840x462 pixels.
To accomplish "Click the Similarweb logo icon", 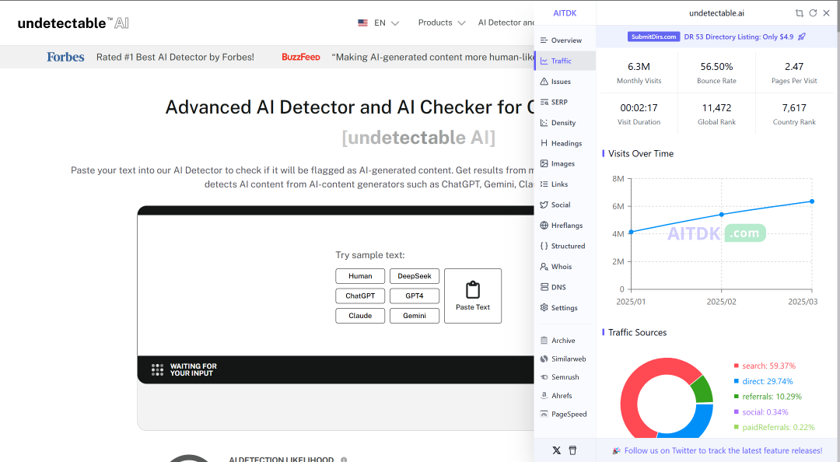I will click(x=544, y=359).
